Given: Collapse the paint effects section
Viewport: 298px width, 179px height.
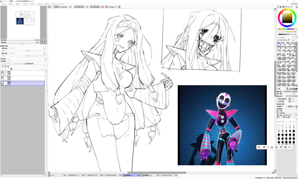Looking at the screenshot, I should point(1,46).
